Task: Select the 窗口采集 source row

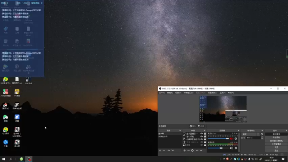Action: pos(194,136)
